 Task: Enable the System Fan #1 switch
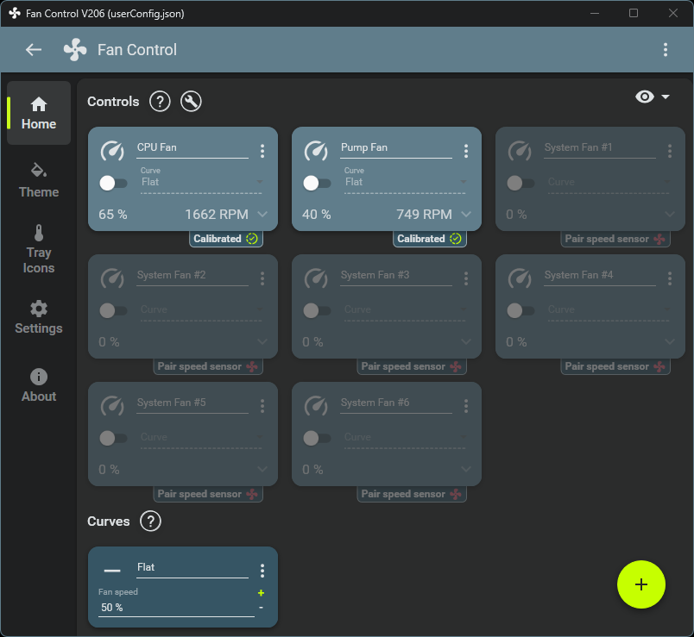click(x=520, y=183)
